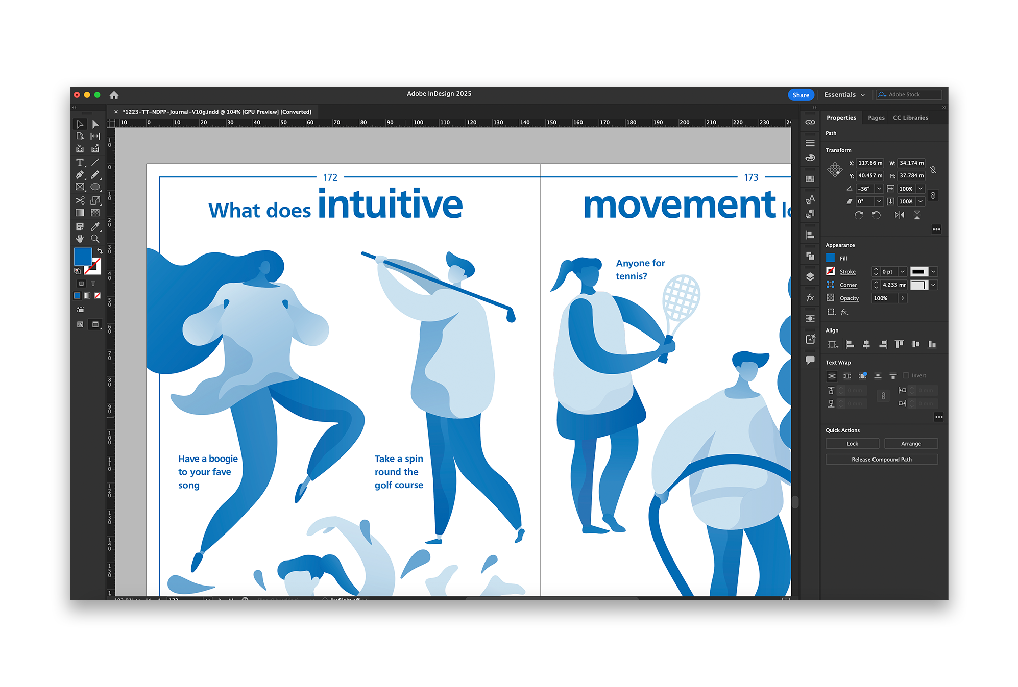Expand the stroke weight dropdown

click(902, 272)
